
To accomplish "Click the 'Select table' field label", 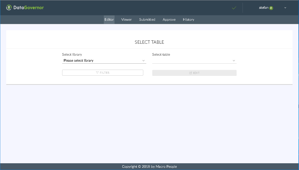I will [x=161, y=54].
